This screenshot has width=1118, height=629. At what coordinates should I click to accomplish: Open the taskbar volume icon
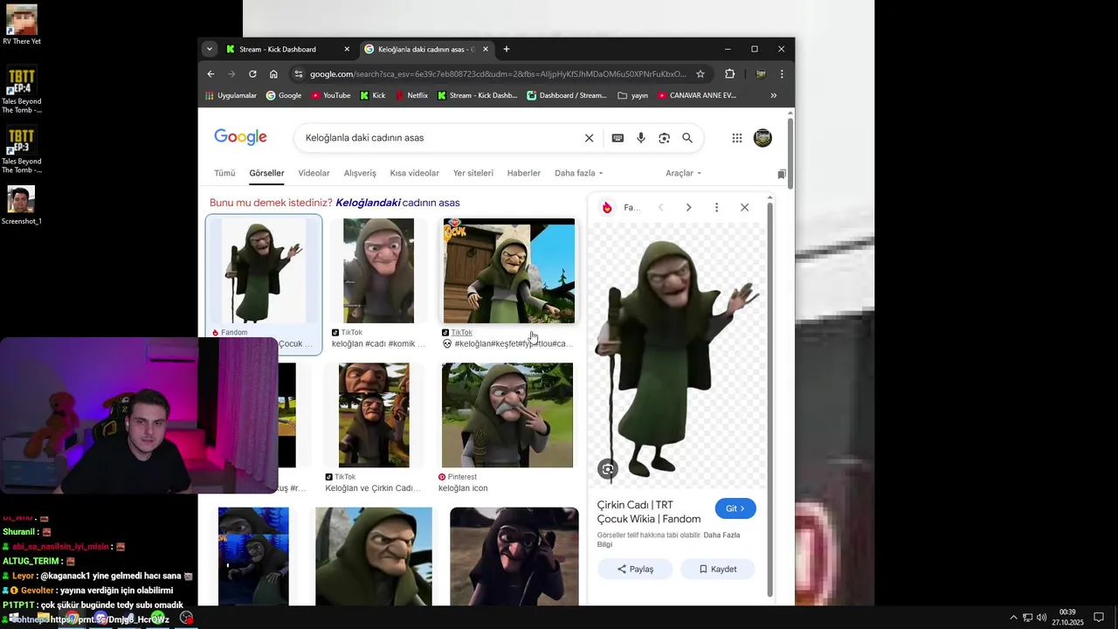[1041, 618]
